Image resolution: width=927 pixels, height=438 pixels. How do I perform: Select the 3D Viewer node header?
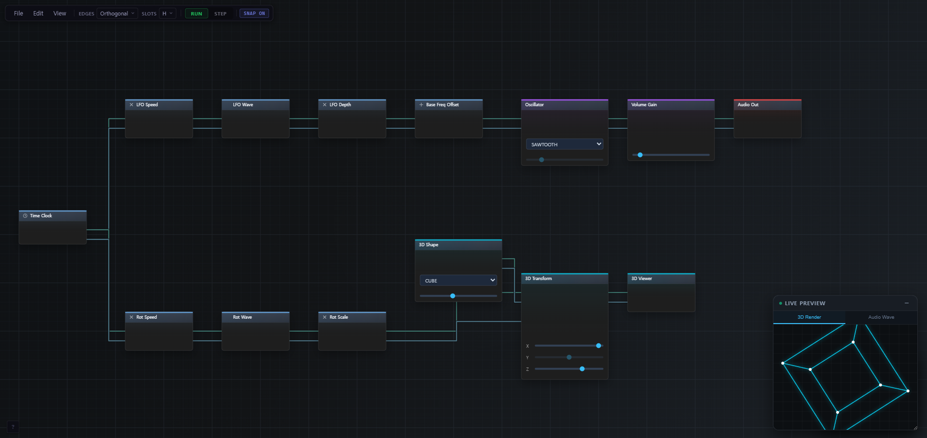tap(661, 279)
